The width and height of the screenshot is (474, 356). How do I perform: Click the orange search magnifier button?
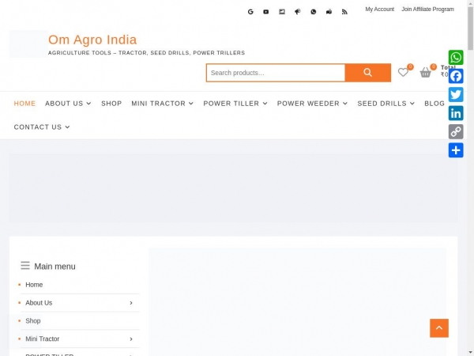pos(368,73)
